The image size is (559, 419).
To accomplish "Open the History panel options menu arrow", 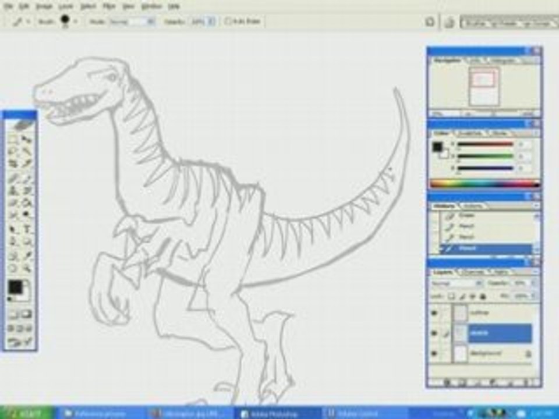I will pos(536,206).
